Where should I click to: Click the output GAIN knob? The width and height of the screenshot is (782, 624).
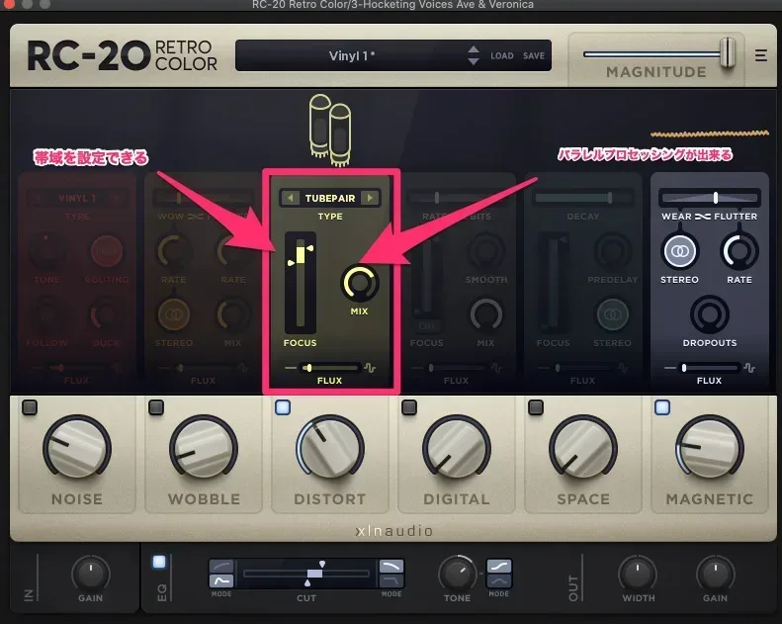tap(715, 574)
